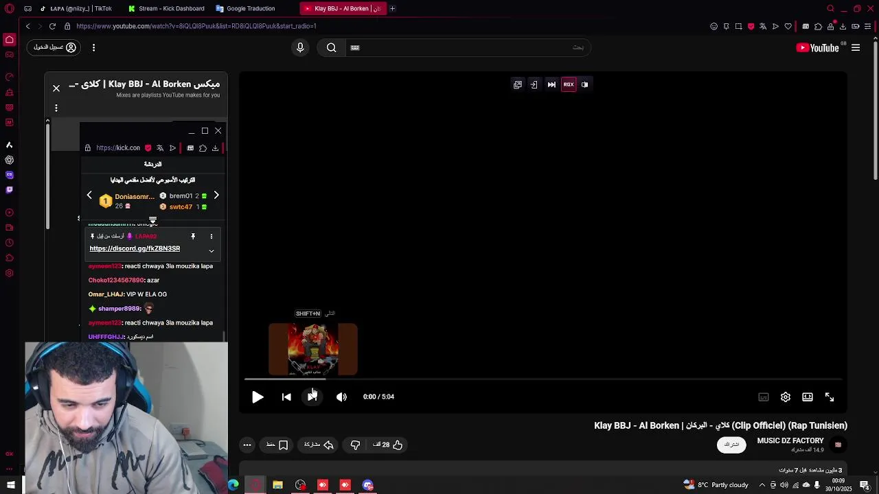The height and width of the screenshot is (494, 879).
Task: Play the YouTube video
Action: pyautogui.click(x=258, y=397)
